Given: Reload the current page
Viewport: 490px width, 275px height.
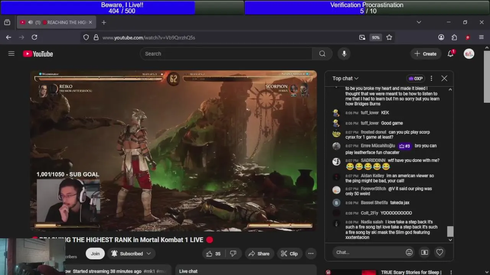Looking at the screenshot, I should coord(34,37).
